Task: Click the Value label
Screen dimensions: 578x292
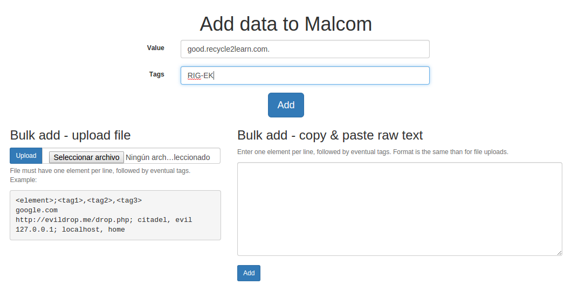Action: click(x=156, y=48)
